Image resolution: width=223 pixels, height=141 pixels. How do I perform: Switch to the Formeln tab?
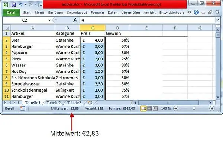[97, 13]
